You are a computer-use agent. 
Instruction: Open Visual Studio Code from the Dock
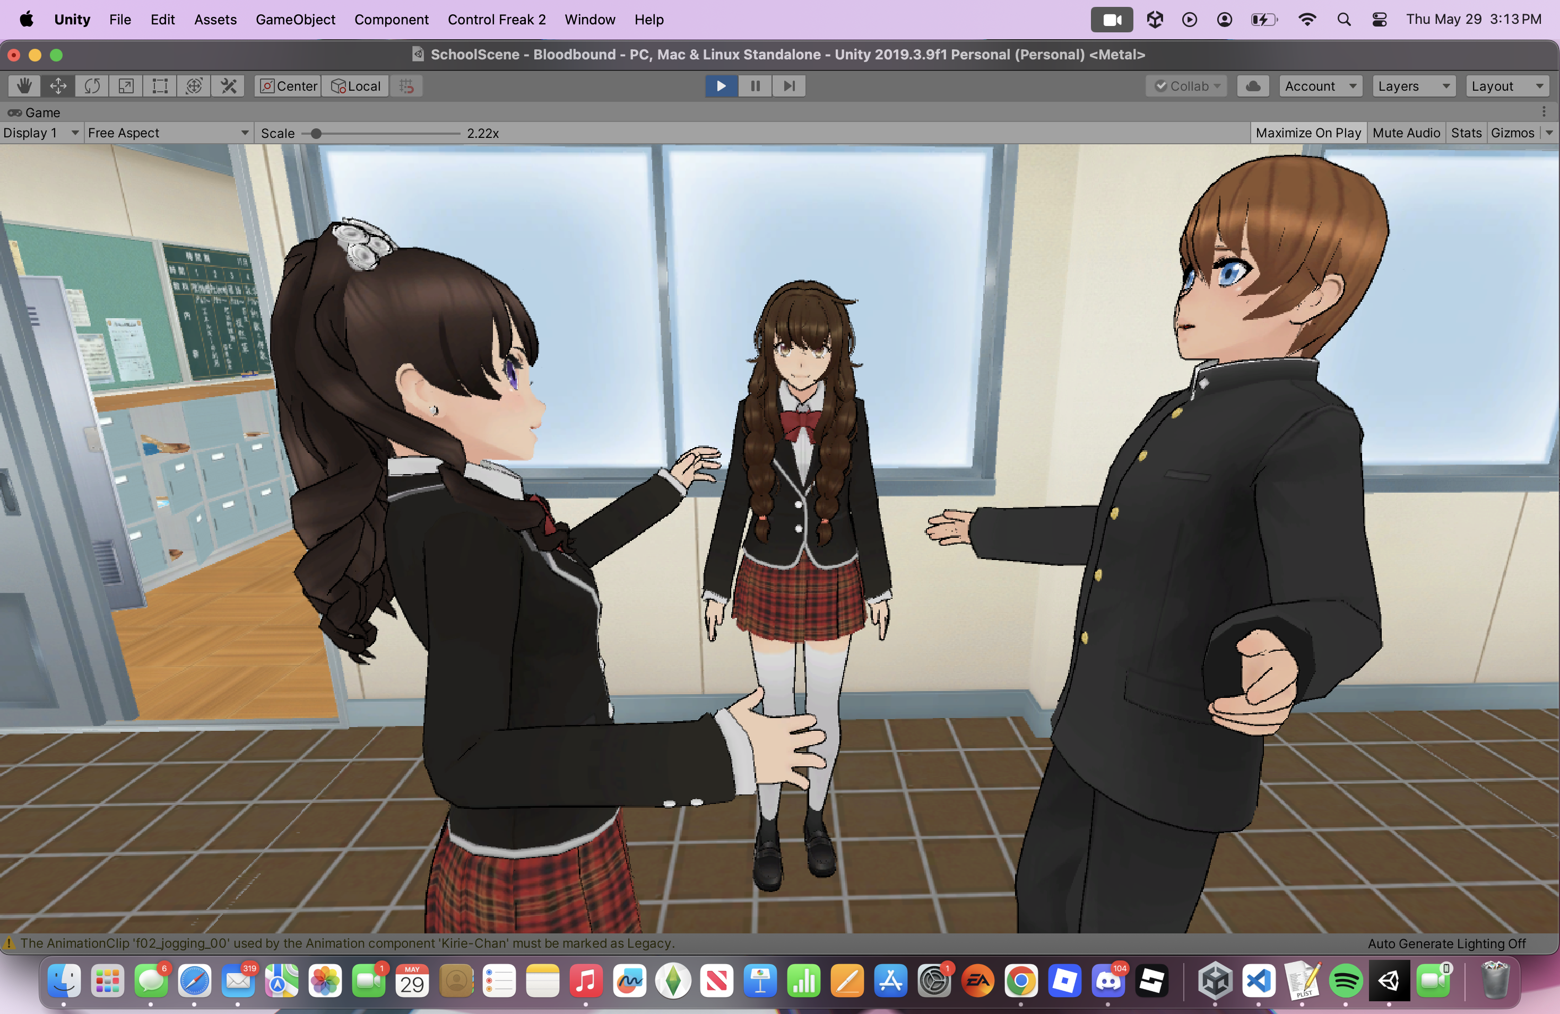(x=1259, y=981)
